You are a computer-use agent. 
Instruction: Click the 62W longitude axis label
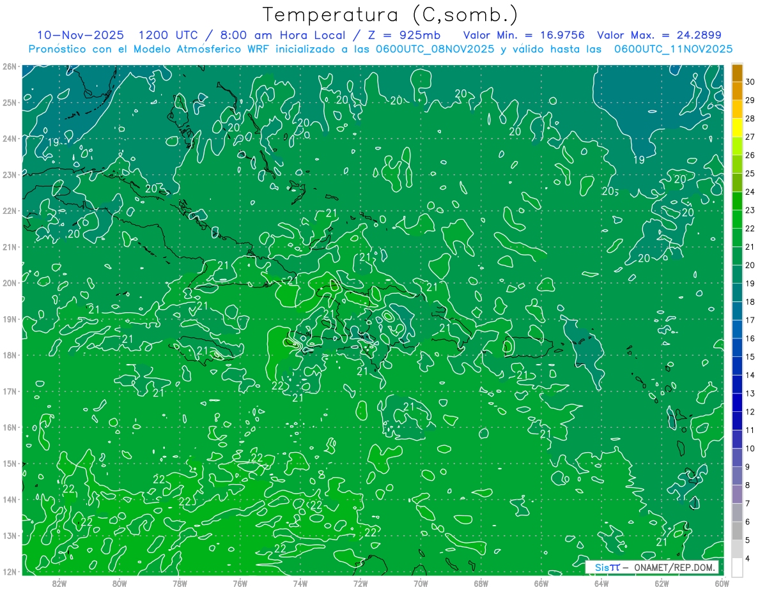coord(662,583)
